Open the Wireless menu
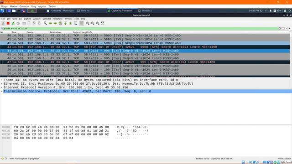 [68, 19]
